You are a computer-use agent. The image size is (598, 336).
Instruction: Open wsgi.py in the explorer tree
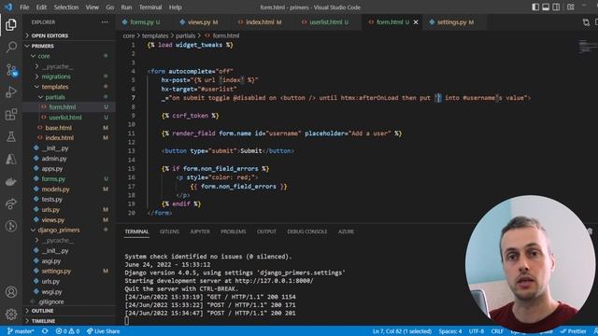coord(68,292)
